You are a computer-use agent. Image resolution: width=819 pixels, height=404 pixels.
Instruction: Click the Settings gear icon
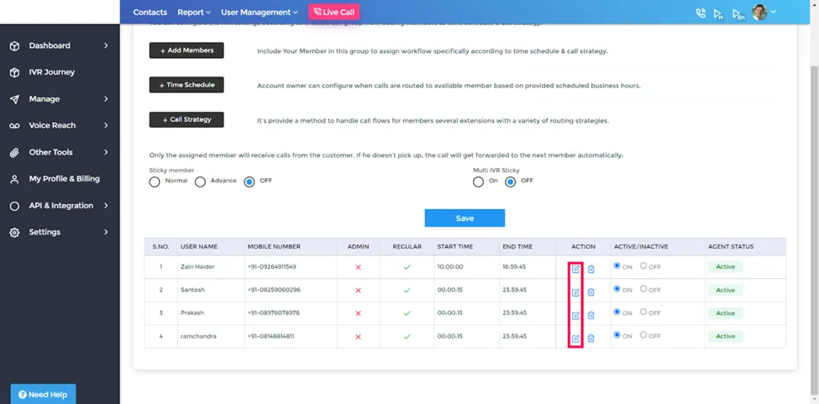click(14, 233)
